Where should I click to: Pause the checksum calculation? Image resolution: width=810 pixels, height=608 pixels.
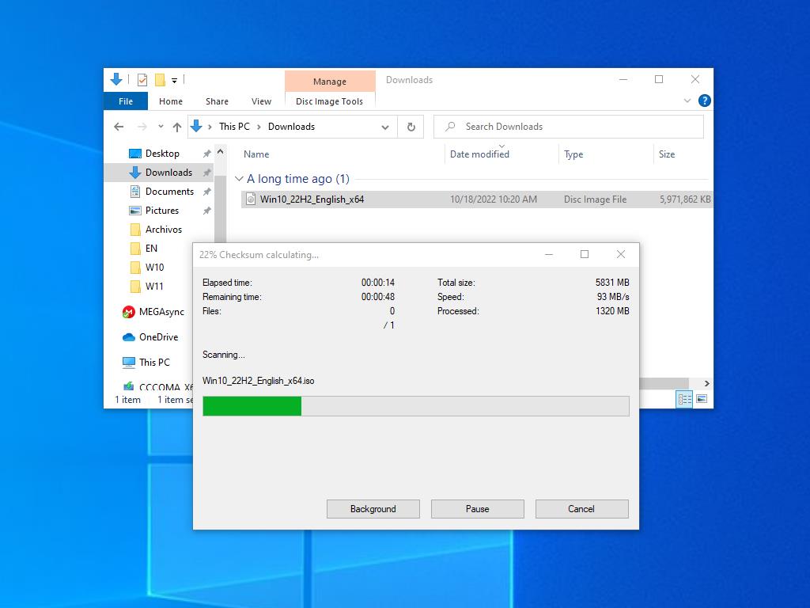click(x=477, y=509)
